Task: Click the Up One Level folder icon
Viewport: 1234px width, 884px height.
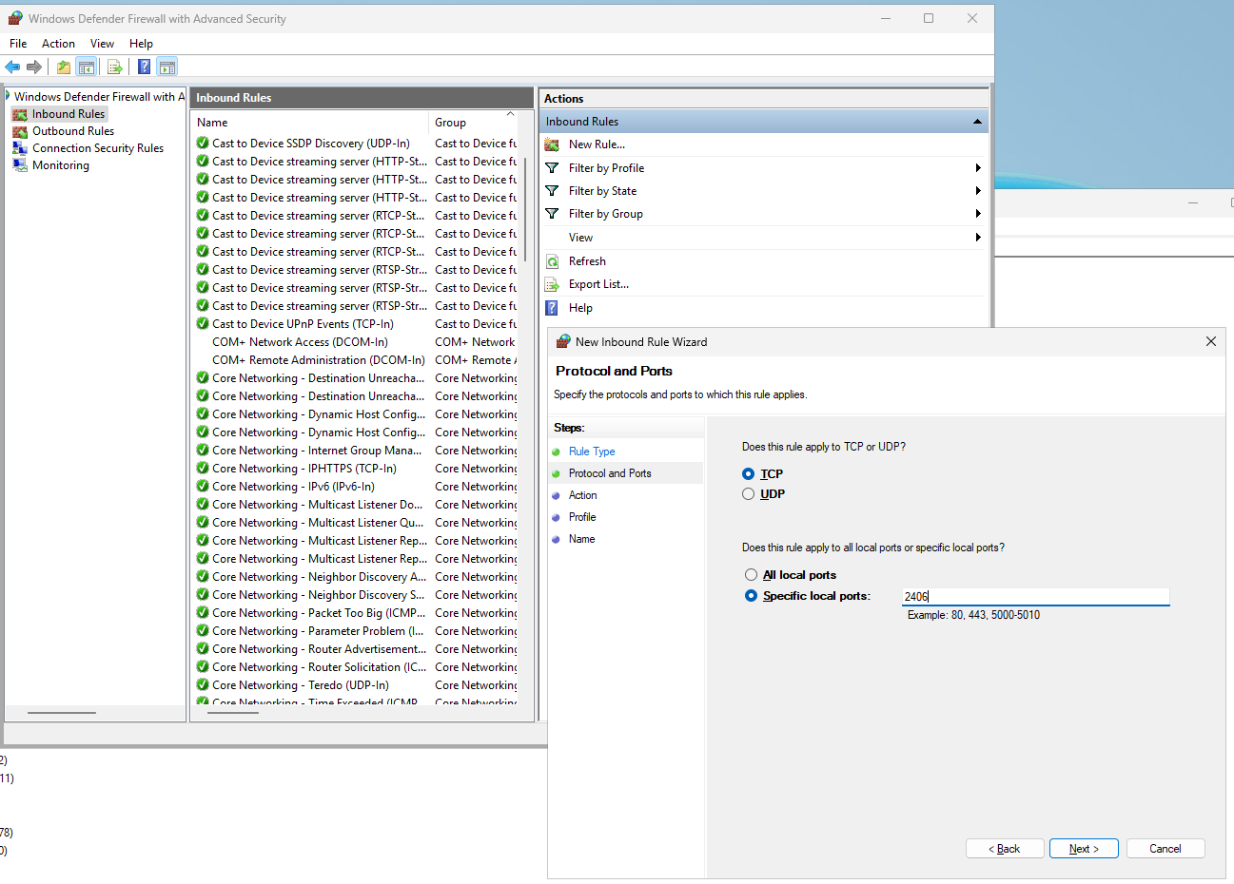Action: click(x=63, y=67)
